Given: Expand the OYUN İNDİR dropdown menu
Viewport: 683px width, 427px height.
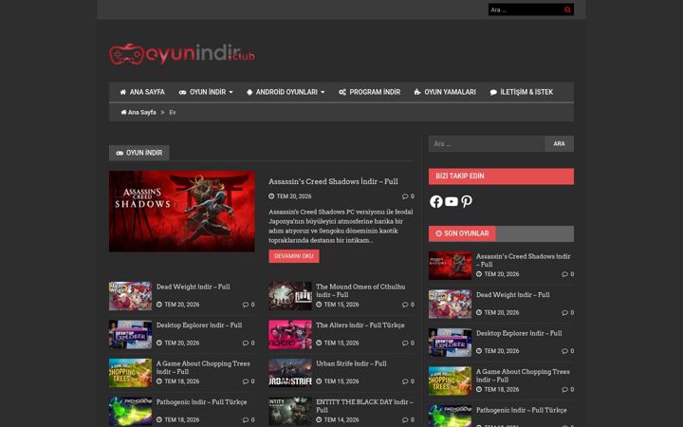Looking at the screenshot, I should [x=206, y=92].
